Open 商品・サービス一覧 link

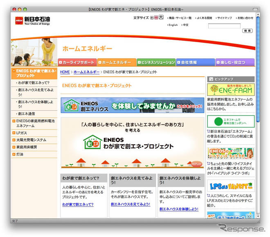click(x=179, y=18)
